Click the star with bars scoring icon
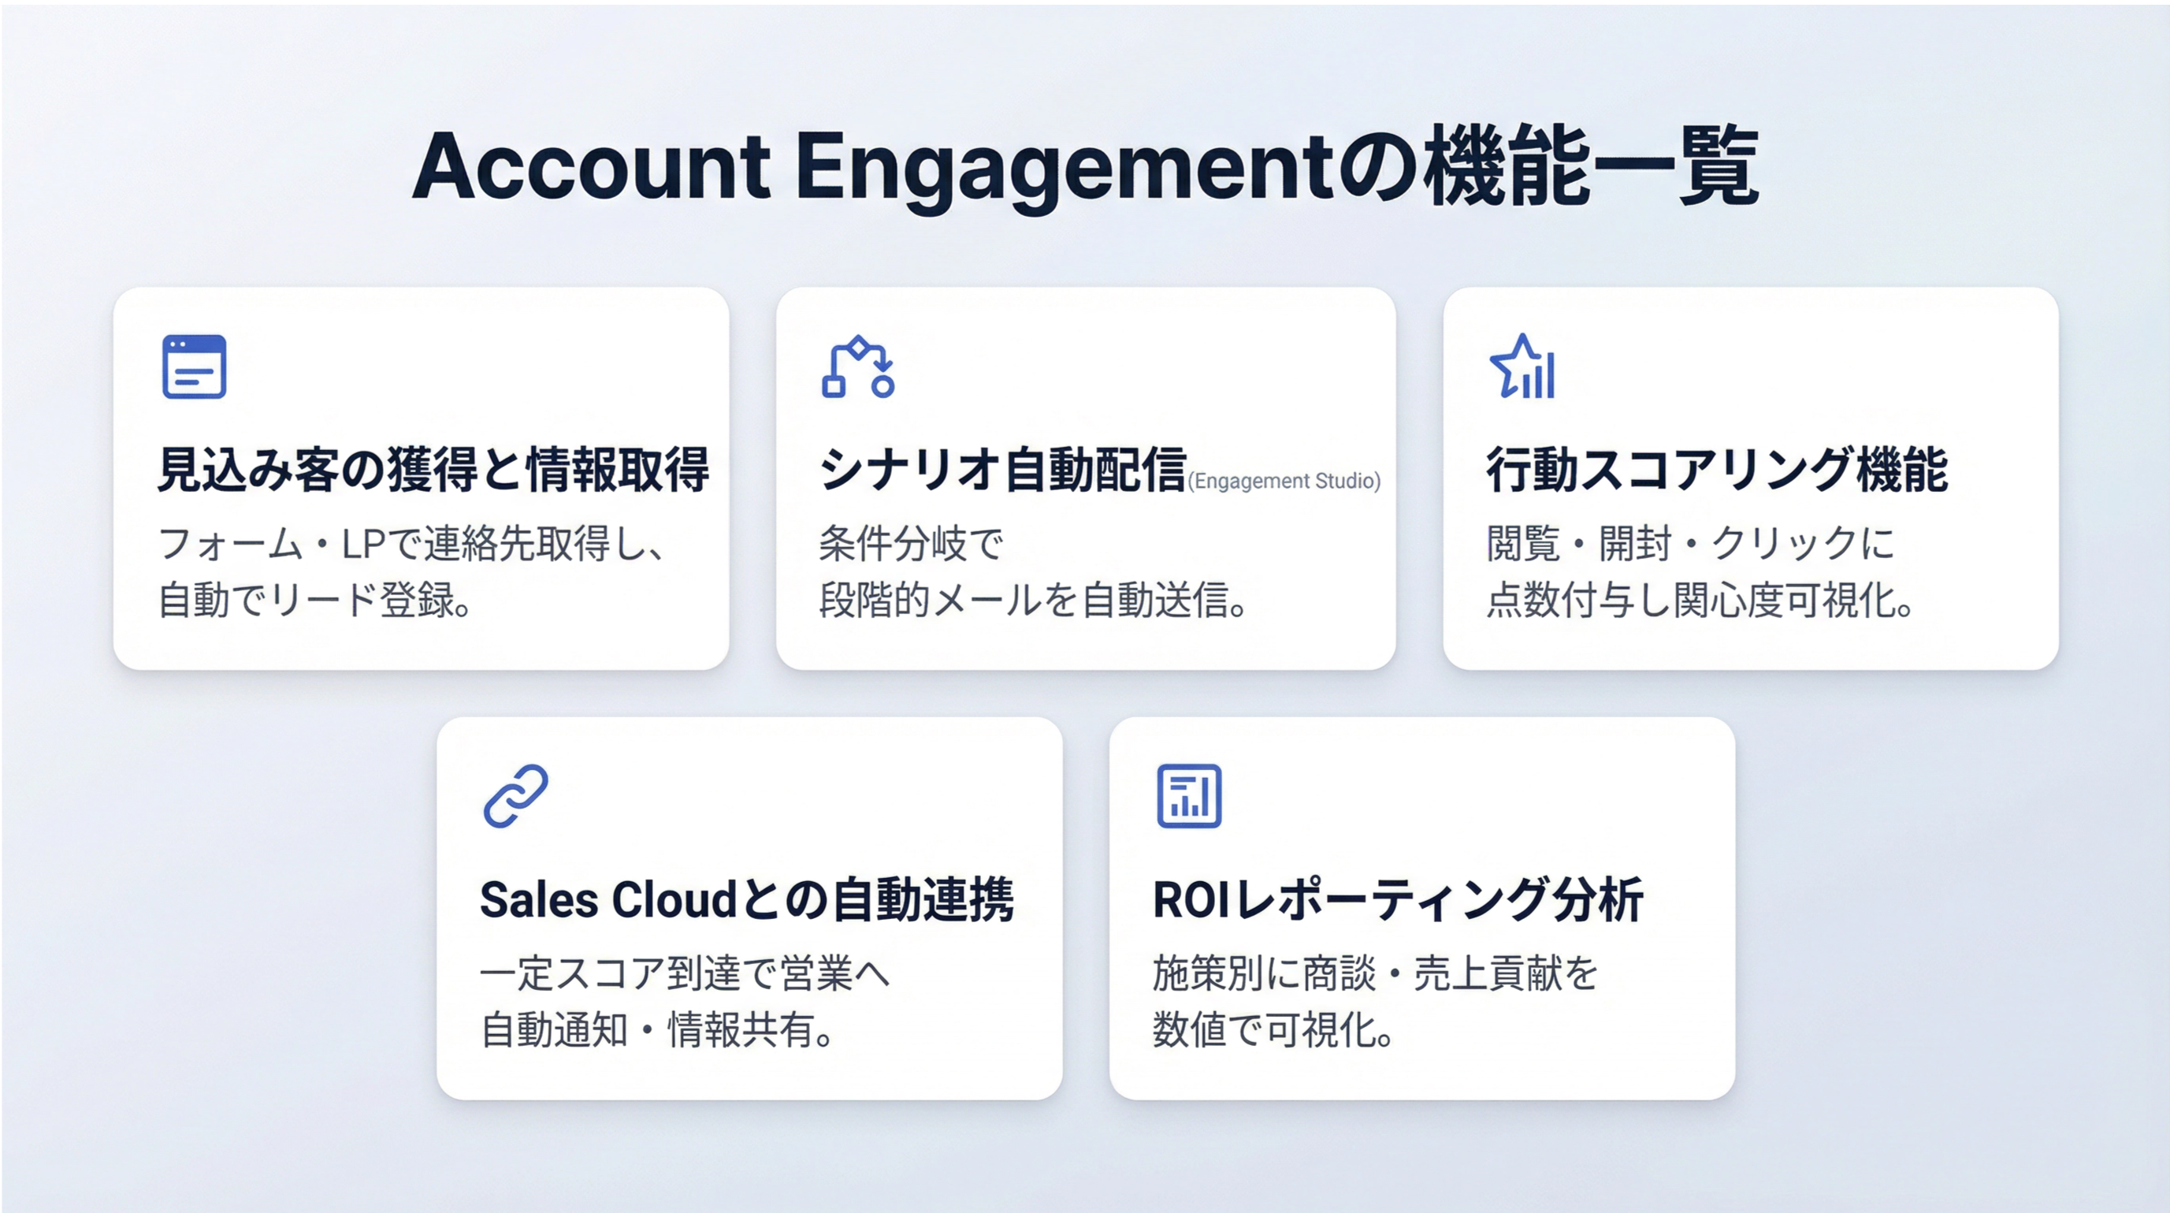Image resolution: width=2170 pixels, height=1213 pixels. click(x=1522, y=367)
